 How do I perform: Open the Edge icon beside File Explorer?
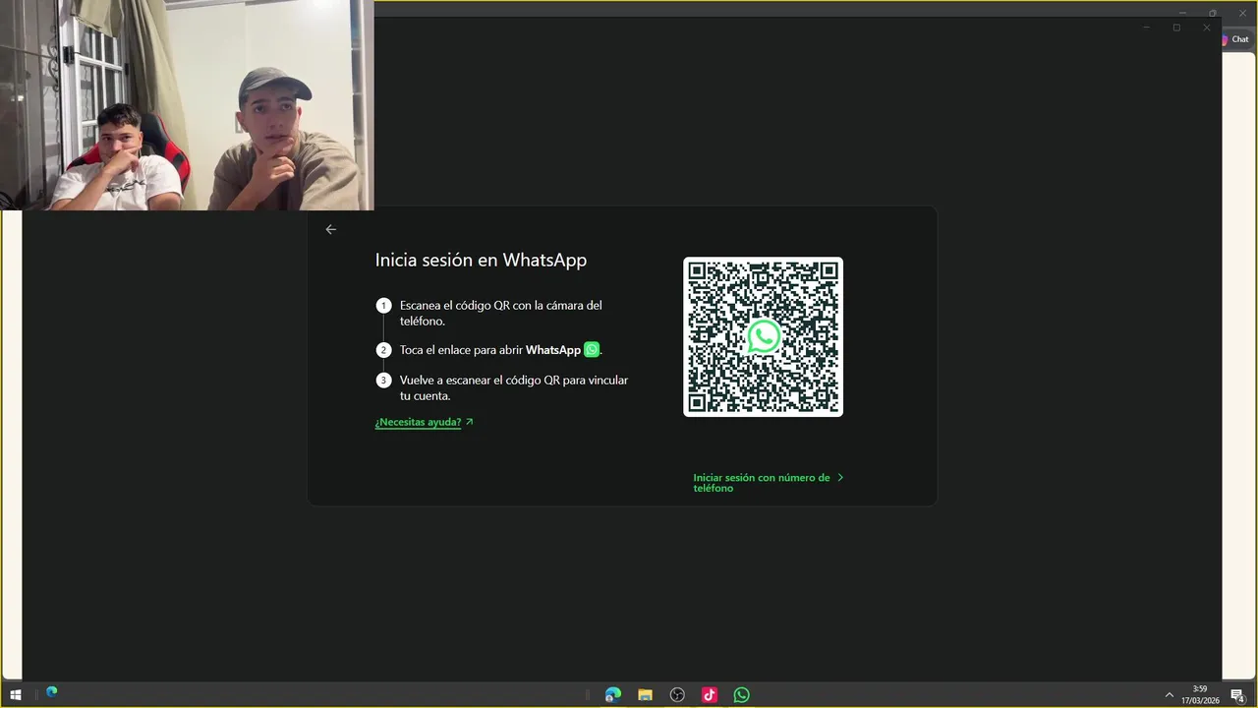click(613, 695)
